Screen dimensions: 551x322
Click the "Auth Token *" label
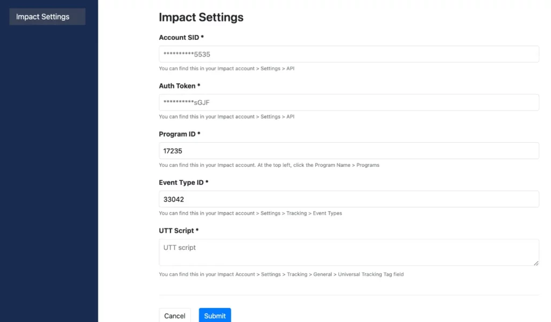tap(180, 86)
